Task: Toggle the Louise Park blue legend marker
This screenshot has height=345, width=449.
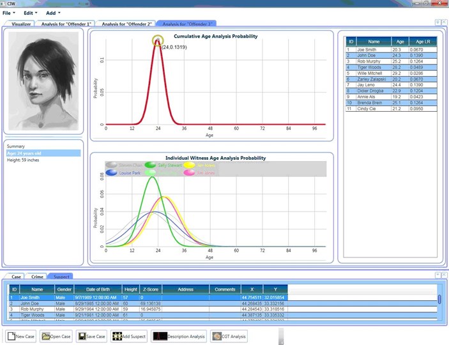Action: 111,172
